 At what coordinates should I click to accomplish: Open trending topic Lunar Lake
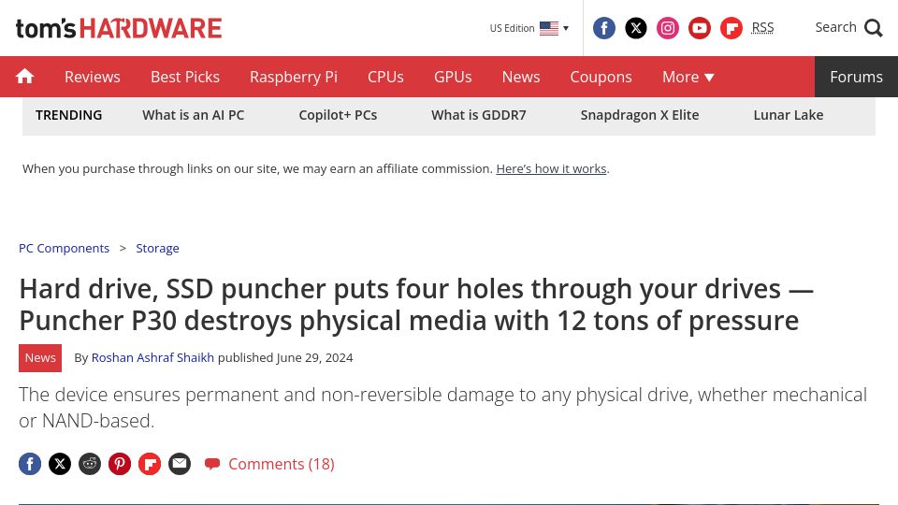(x=788, y=115)
